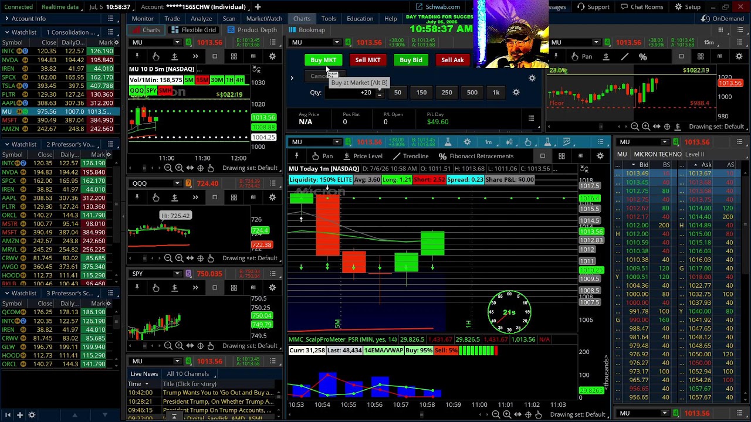Select NVDA row in the first watchlist
Viewport: 751px width, 422px height.
pos(60,60)
